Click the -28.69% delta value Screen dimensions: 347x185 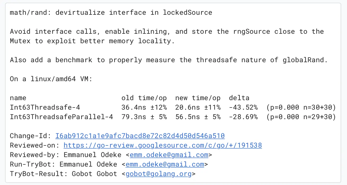point(243,117)
